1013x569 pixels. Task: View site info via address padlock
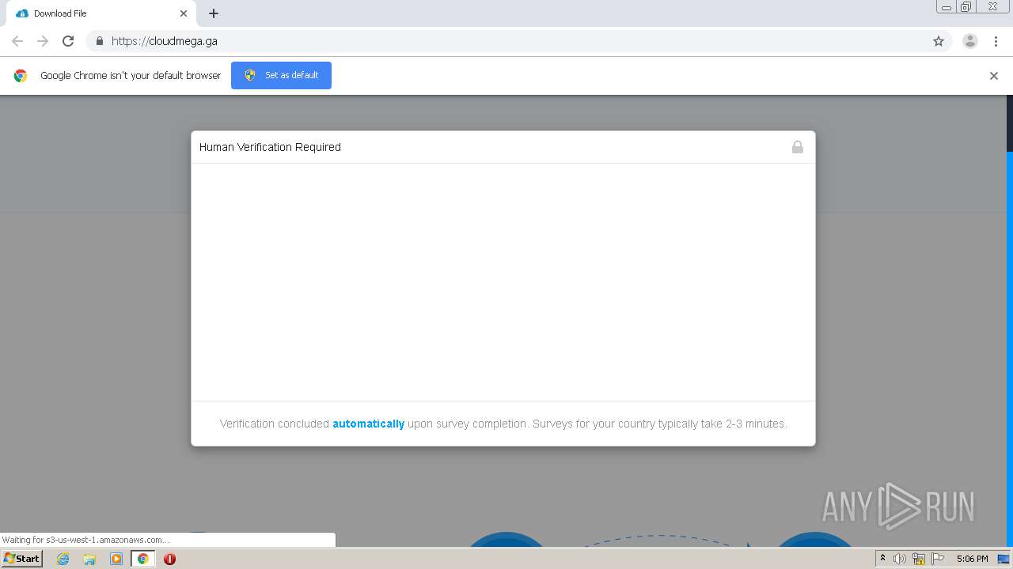(99, 41)
